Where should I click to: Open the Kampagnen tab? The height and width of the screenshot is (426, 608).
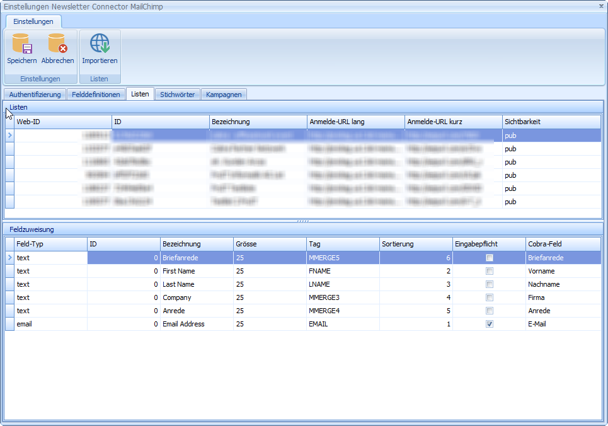[224, 95]
